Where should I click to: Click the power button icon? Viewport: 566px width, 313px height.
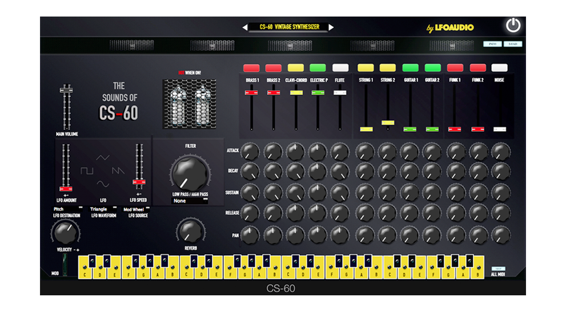click(x=513, y=25)
